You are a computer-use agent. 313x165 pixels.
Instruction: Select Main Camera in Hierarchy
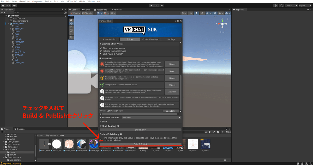tap(19, 18)
